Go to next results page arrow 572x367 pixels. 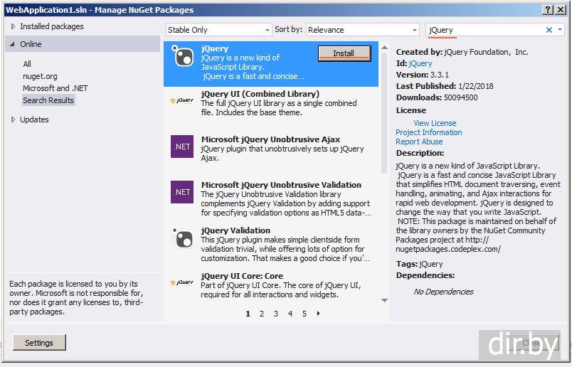[x=319, y=314]
